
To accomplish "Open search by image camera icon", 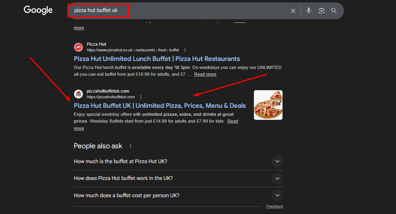I will pyautogui.click(x=321, y=11).
